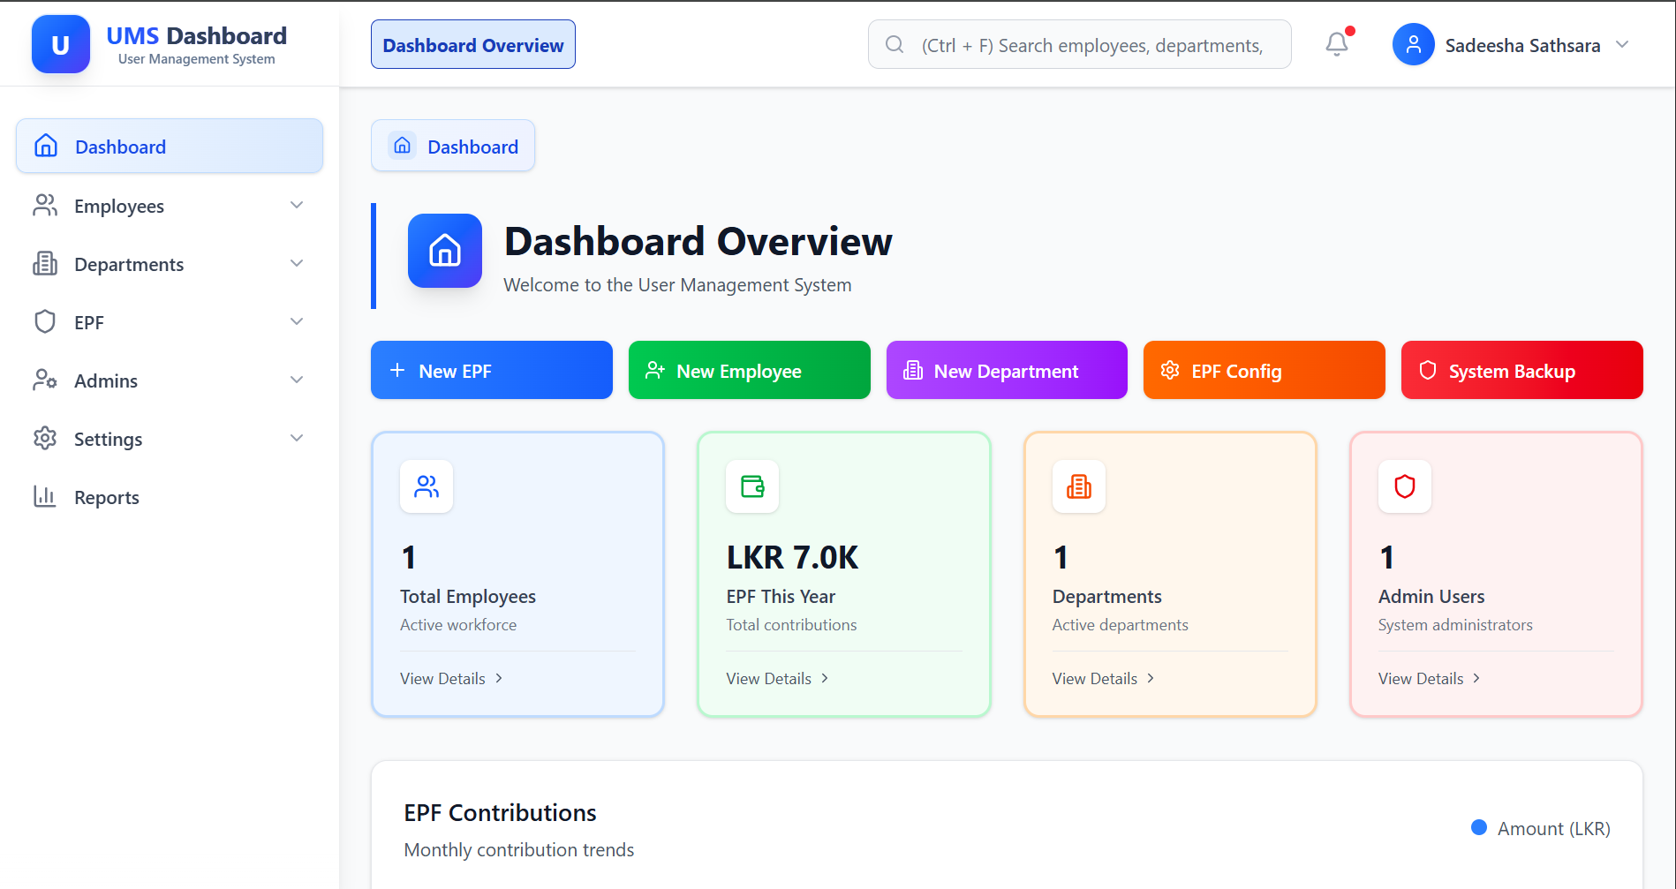Open the EPF menu item
The width and height of the screenshot is (1676, 889).
pyautogui.click(x=170, y=321)
